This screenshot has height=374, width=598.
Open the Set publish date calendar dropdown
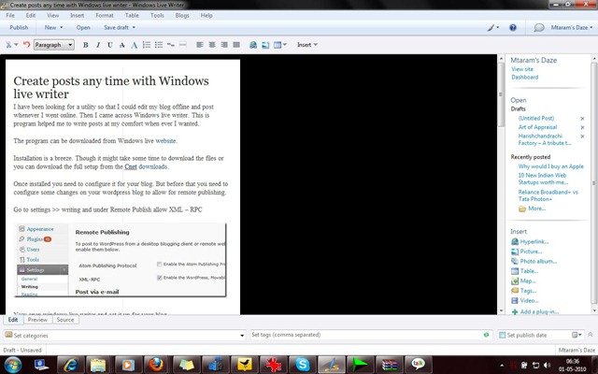[x=577, y=335]
